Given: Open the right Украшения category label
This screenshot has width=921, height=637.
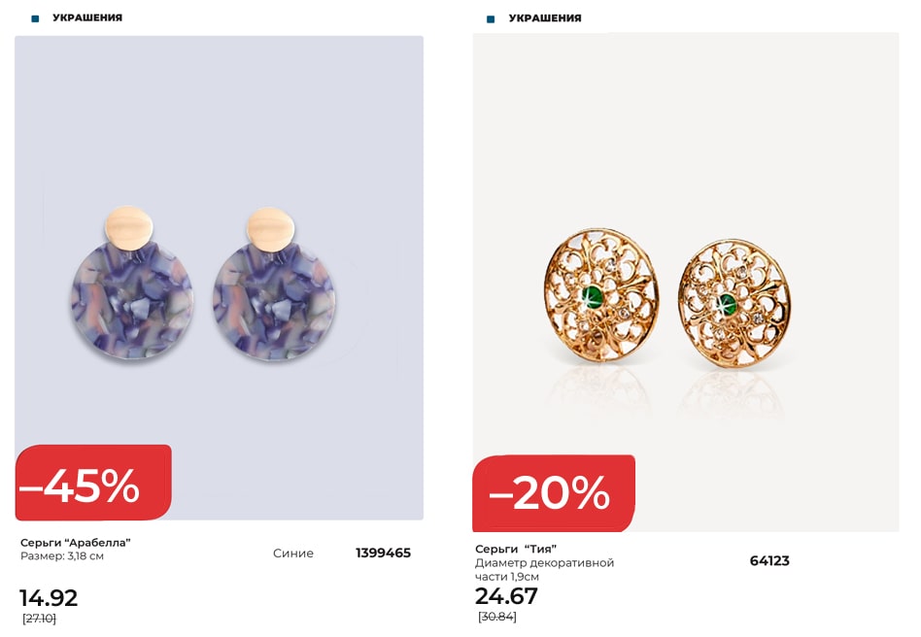Looking at the screenshot, I should (545, 18).
